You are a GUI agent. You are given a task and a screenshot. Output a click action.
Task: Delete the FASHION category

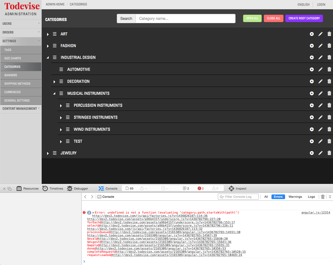329,46
